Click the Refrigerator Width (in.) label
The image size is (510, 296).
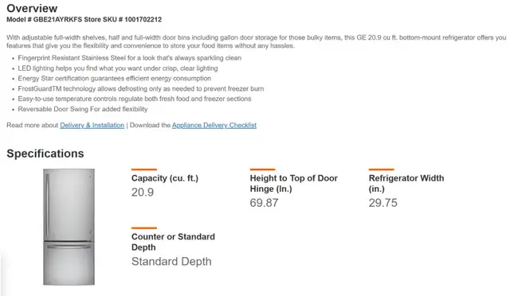406,184
